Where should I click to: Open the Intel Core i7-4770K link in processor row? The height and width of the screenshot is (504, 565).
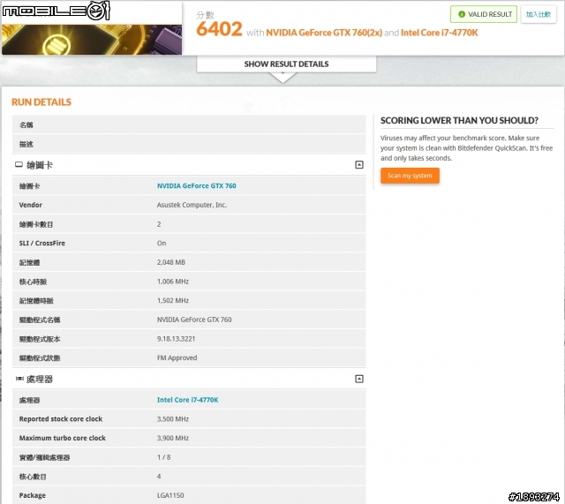point(187,400)
